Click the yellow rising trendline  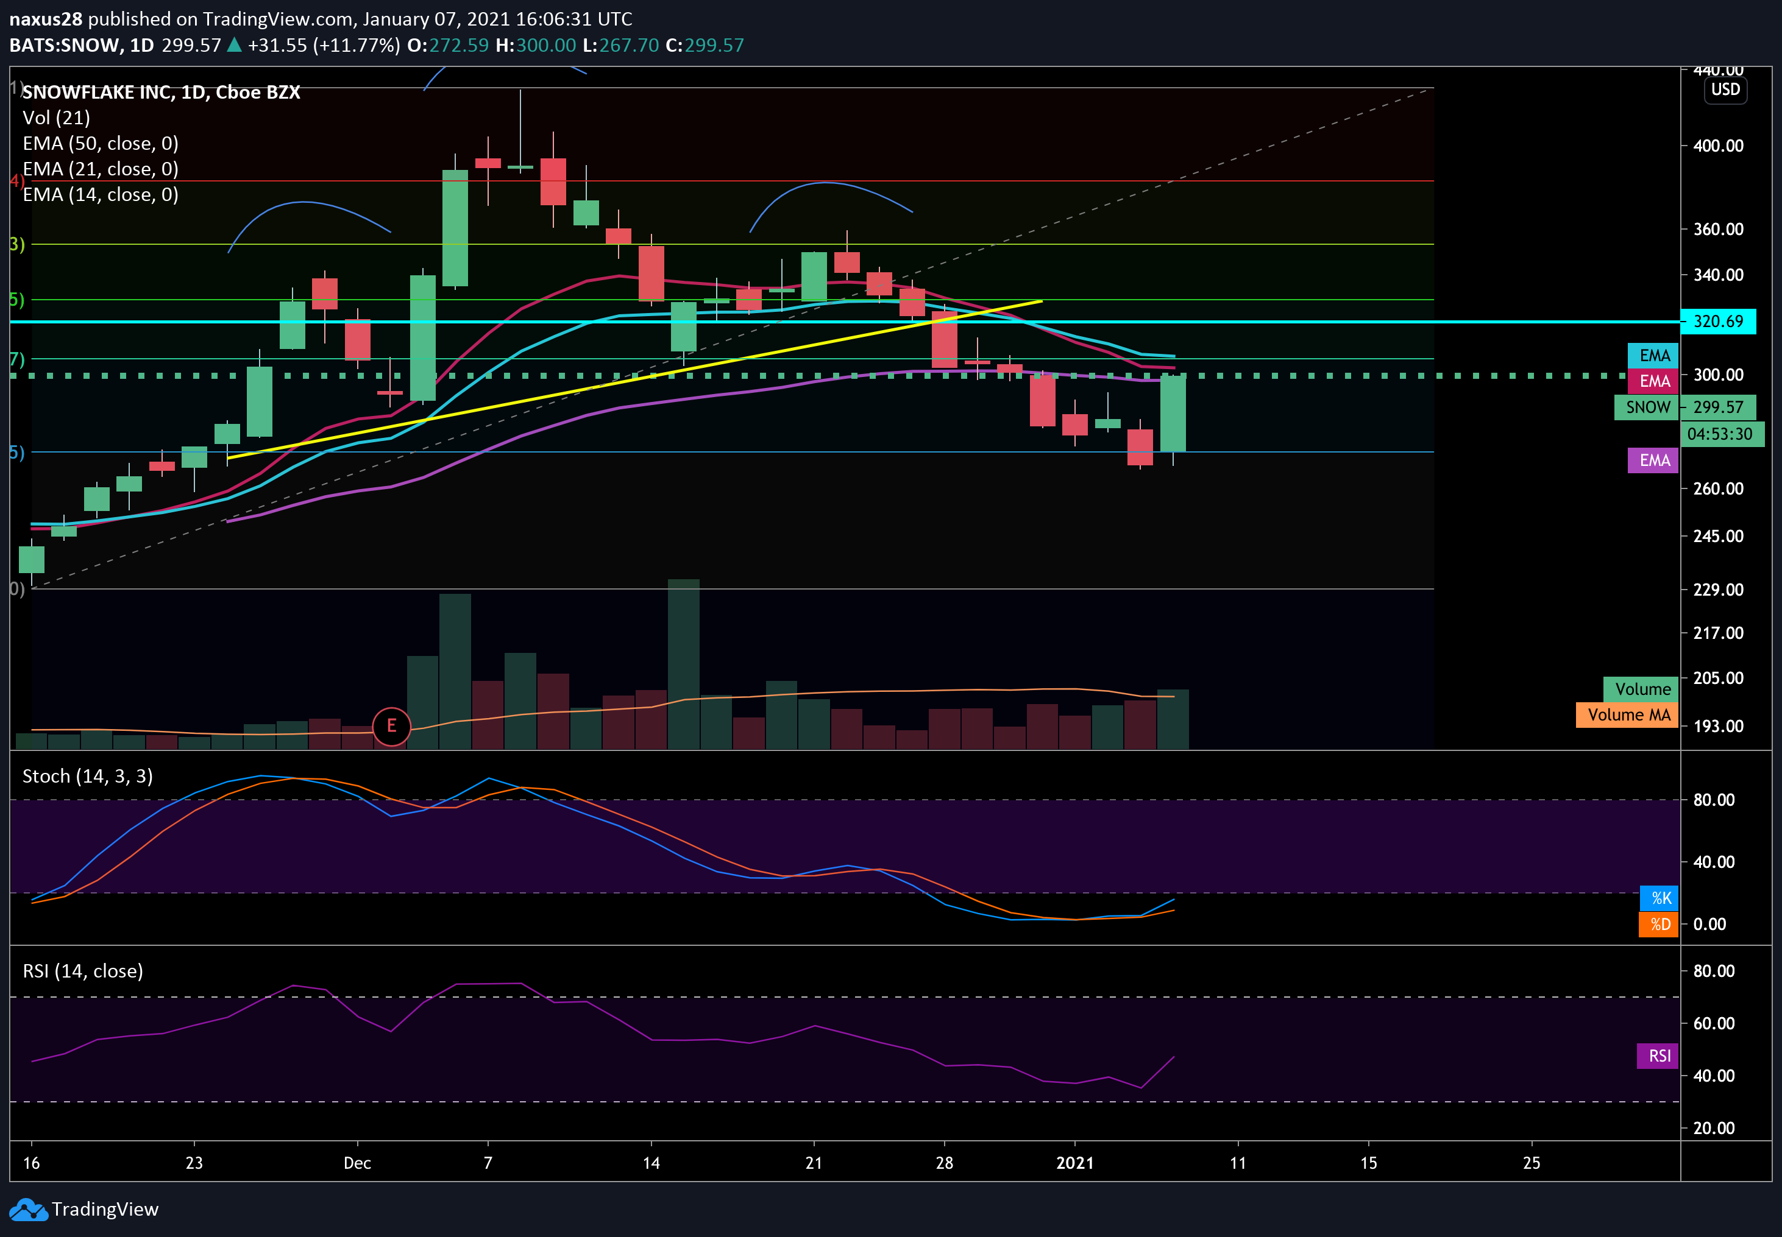pyautogui.click(x=634, y=379)
